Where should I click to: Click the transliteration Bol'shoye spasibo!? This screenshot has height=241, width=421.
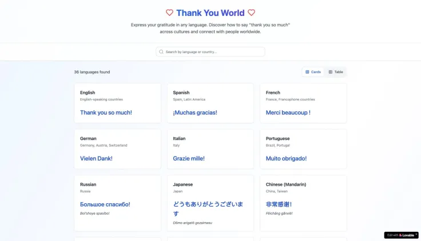coord(95,214)
